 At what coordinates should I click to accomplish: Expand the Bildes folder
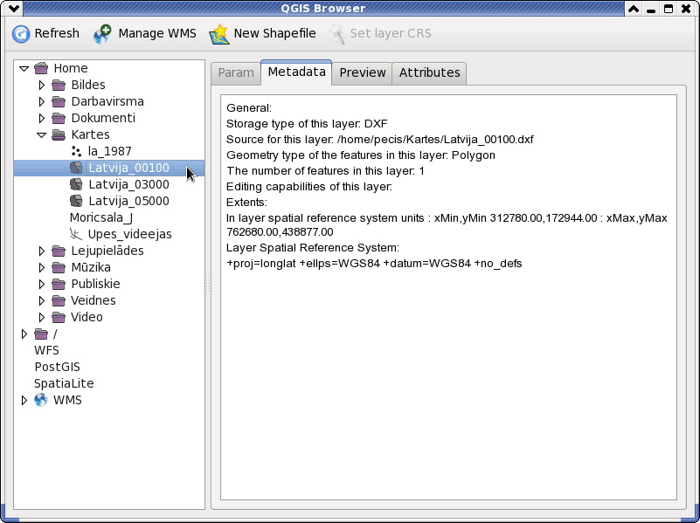point(42,85)
